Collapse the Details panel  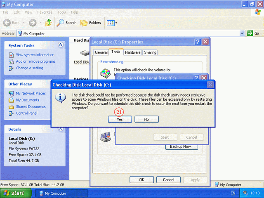[61, 129]
